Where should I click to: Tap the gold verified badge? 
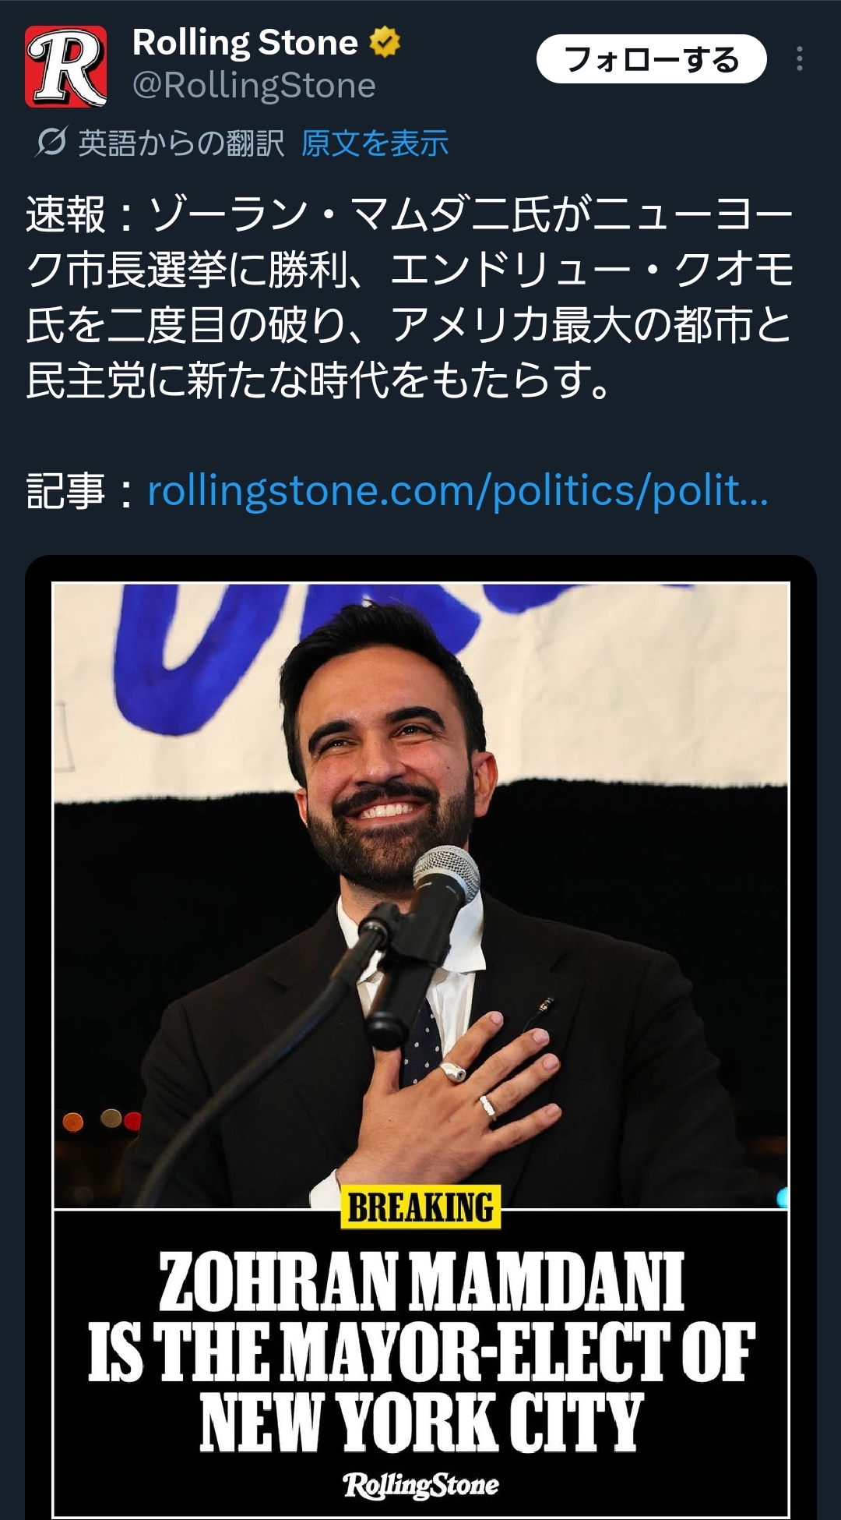click(385, 42)
